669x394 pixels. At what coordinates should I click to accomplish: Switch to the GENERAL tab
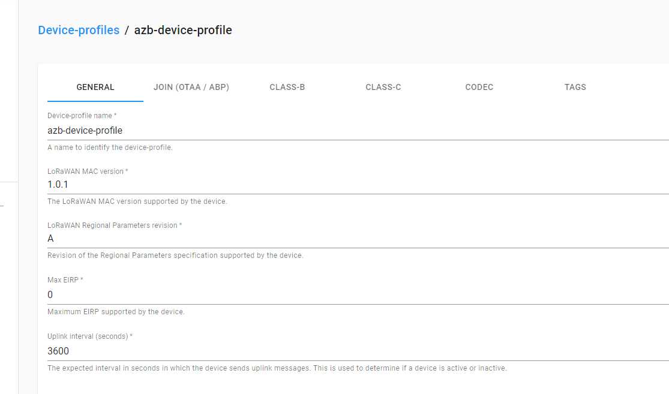[x=95, y=87]
